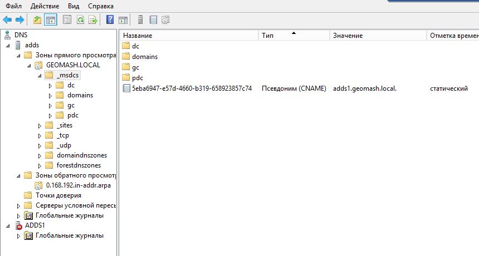Viewport: 479px width, 256px height.
Task: Select Точки доверия in the tree
Action: 58,195
